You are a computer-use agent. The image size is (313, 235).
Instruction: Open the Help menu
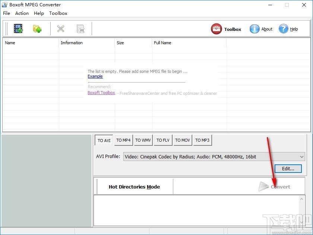39,13
